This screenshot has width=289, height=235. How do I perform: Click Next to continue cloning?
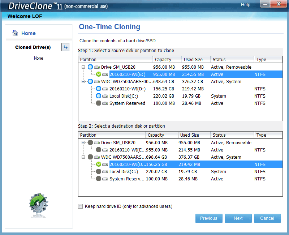tap(238, 218)
